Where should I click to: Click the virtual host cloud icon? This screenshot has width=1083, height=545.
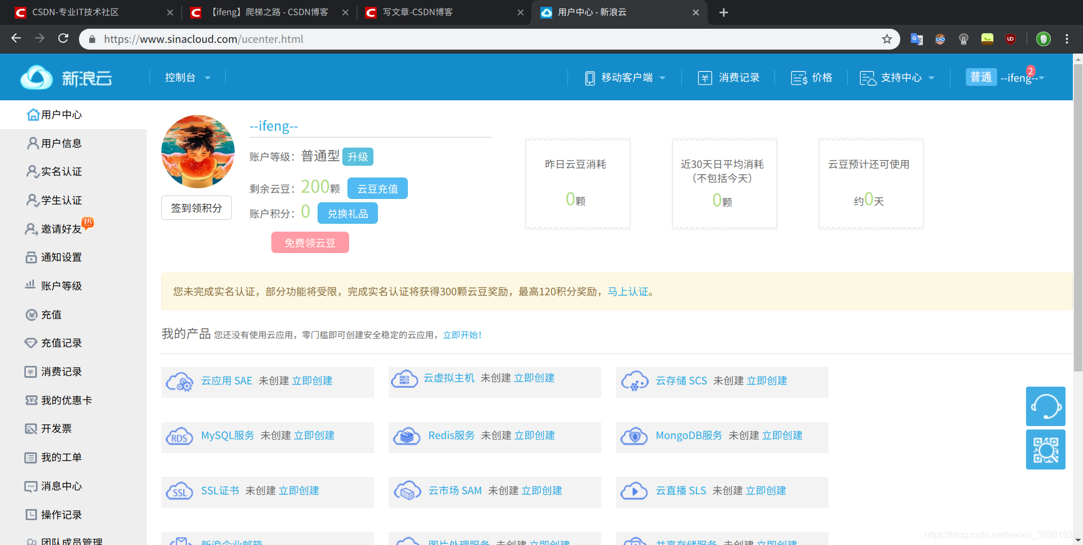tap(404, 379)
